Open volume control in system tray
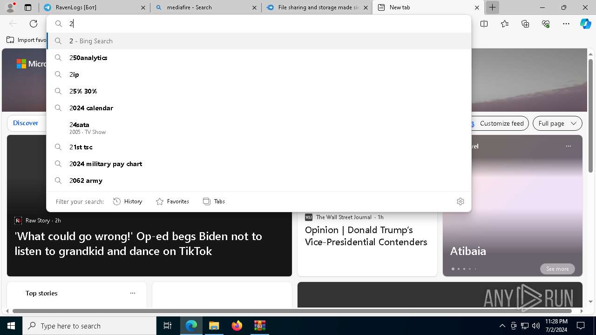596x335 pixels. [x=536, y=326]
